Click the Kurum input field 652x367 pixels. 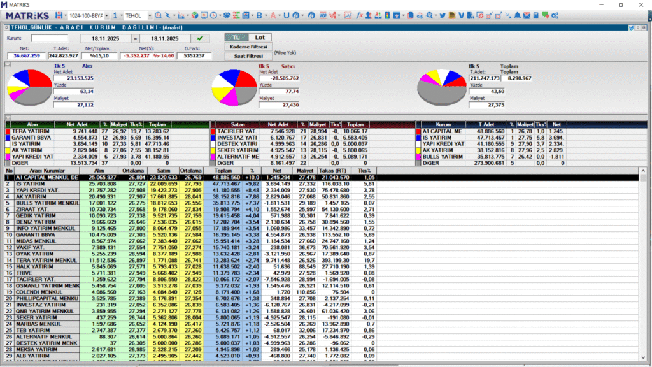(50, 38)
